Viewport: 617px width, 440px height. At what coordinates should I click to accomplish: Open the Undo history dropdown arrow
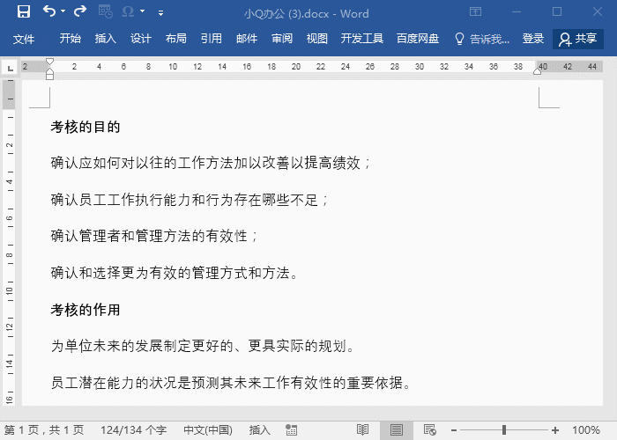pyautogui.click(x=63, y=11)
